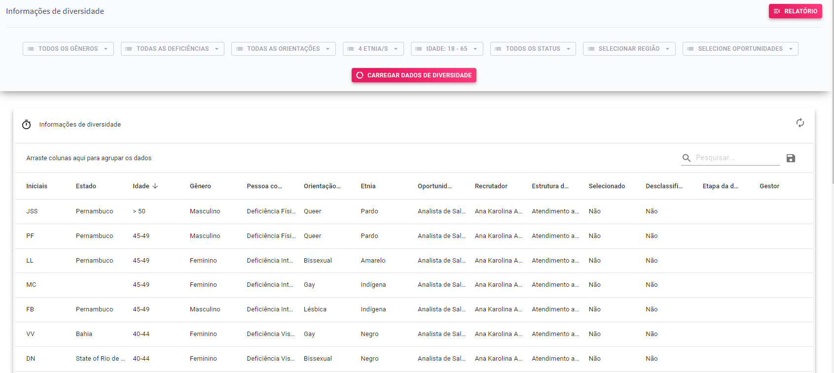Focus the Pesquisar search field
The image size is (834, 373).
(736, 158)
